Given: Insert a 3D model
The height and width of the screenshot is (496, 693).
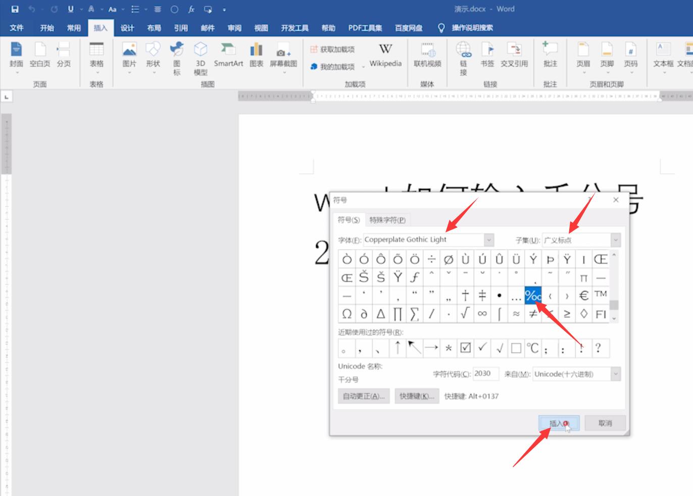Looking at the screenshot, I should point(201,59).
